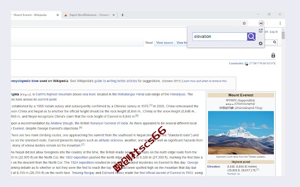This screenshot has height=187, width=300.
Task: Restore down the Chrome window
Action: click(x=269, y=14)
